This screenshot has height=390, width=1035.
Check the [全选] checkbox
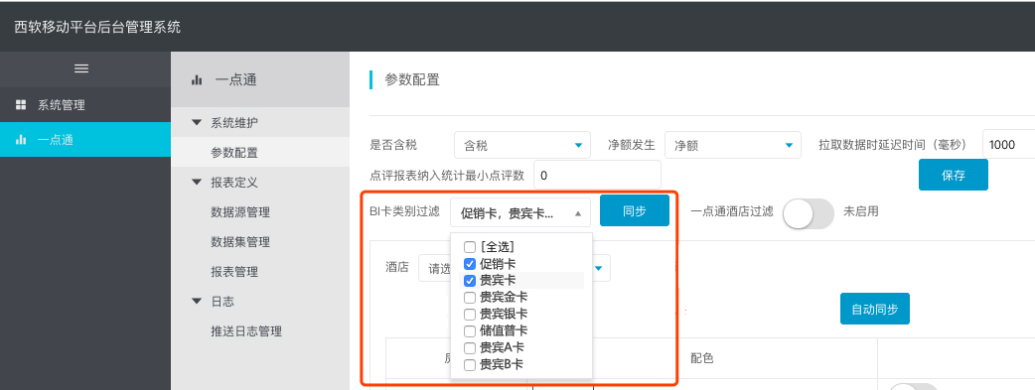tap(470, 247)
